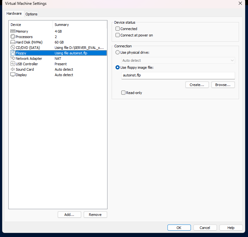Select the Sound Card speaker icon
This screenshot has height=237, width=248.
click(13, 69)
